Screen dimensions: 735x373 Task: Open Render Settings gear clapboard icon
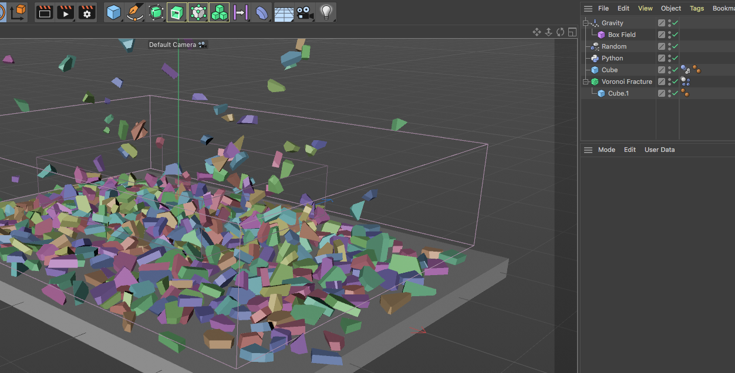[86, 12]
